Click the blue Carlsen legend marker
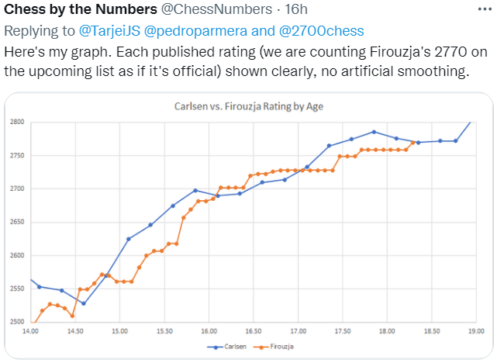 (x=215, y=347)
